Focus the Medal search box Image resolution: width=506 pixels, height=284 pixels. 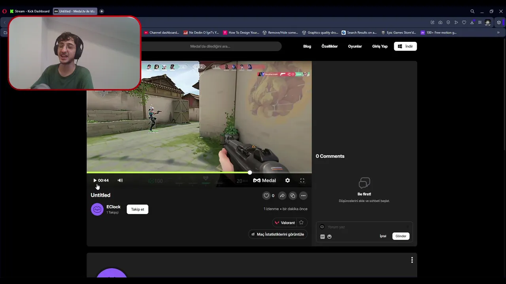[210, 47]
